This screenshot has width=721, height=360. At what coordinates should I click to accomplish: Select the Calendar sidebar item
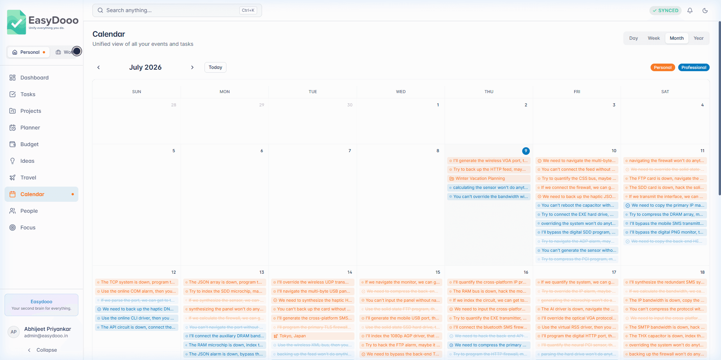pyautogui.click(x=42, y=194)
